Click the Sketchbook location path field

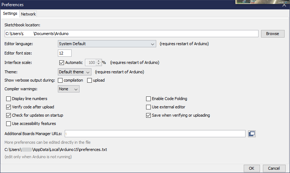click(132, 34)
